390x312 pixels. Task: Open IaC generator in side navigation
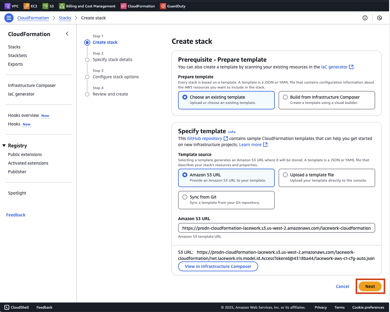(x=21, y=94)
